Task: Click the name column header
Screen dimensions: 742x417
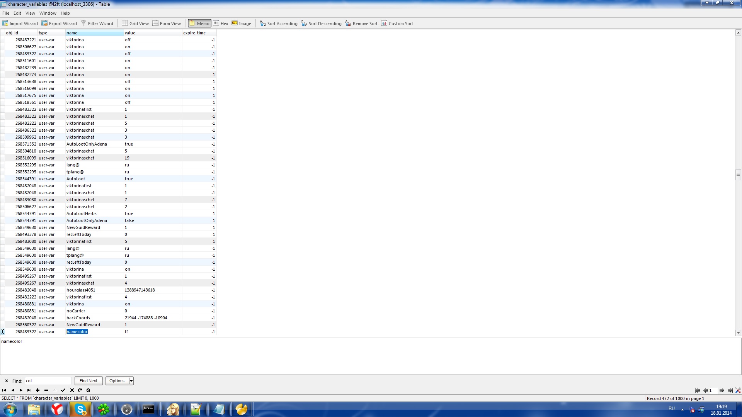Action: tap(95, 33)
